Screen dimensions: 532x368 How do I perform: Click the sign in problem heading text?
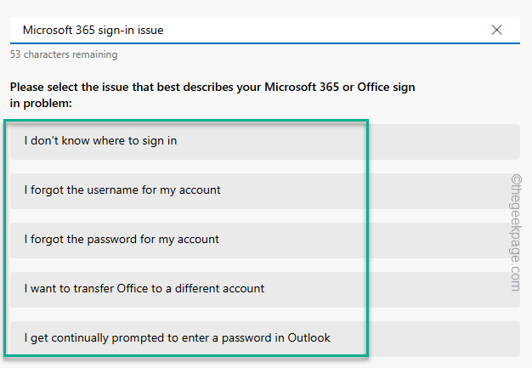(212, 95)
